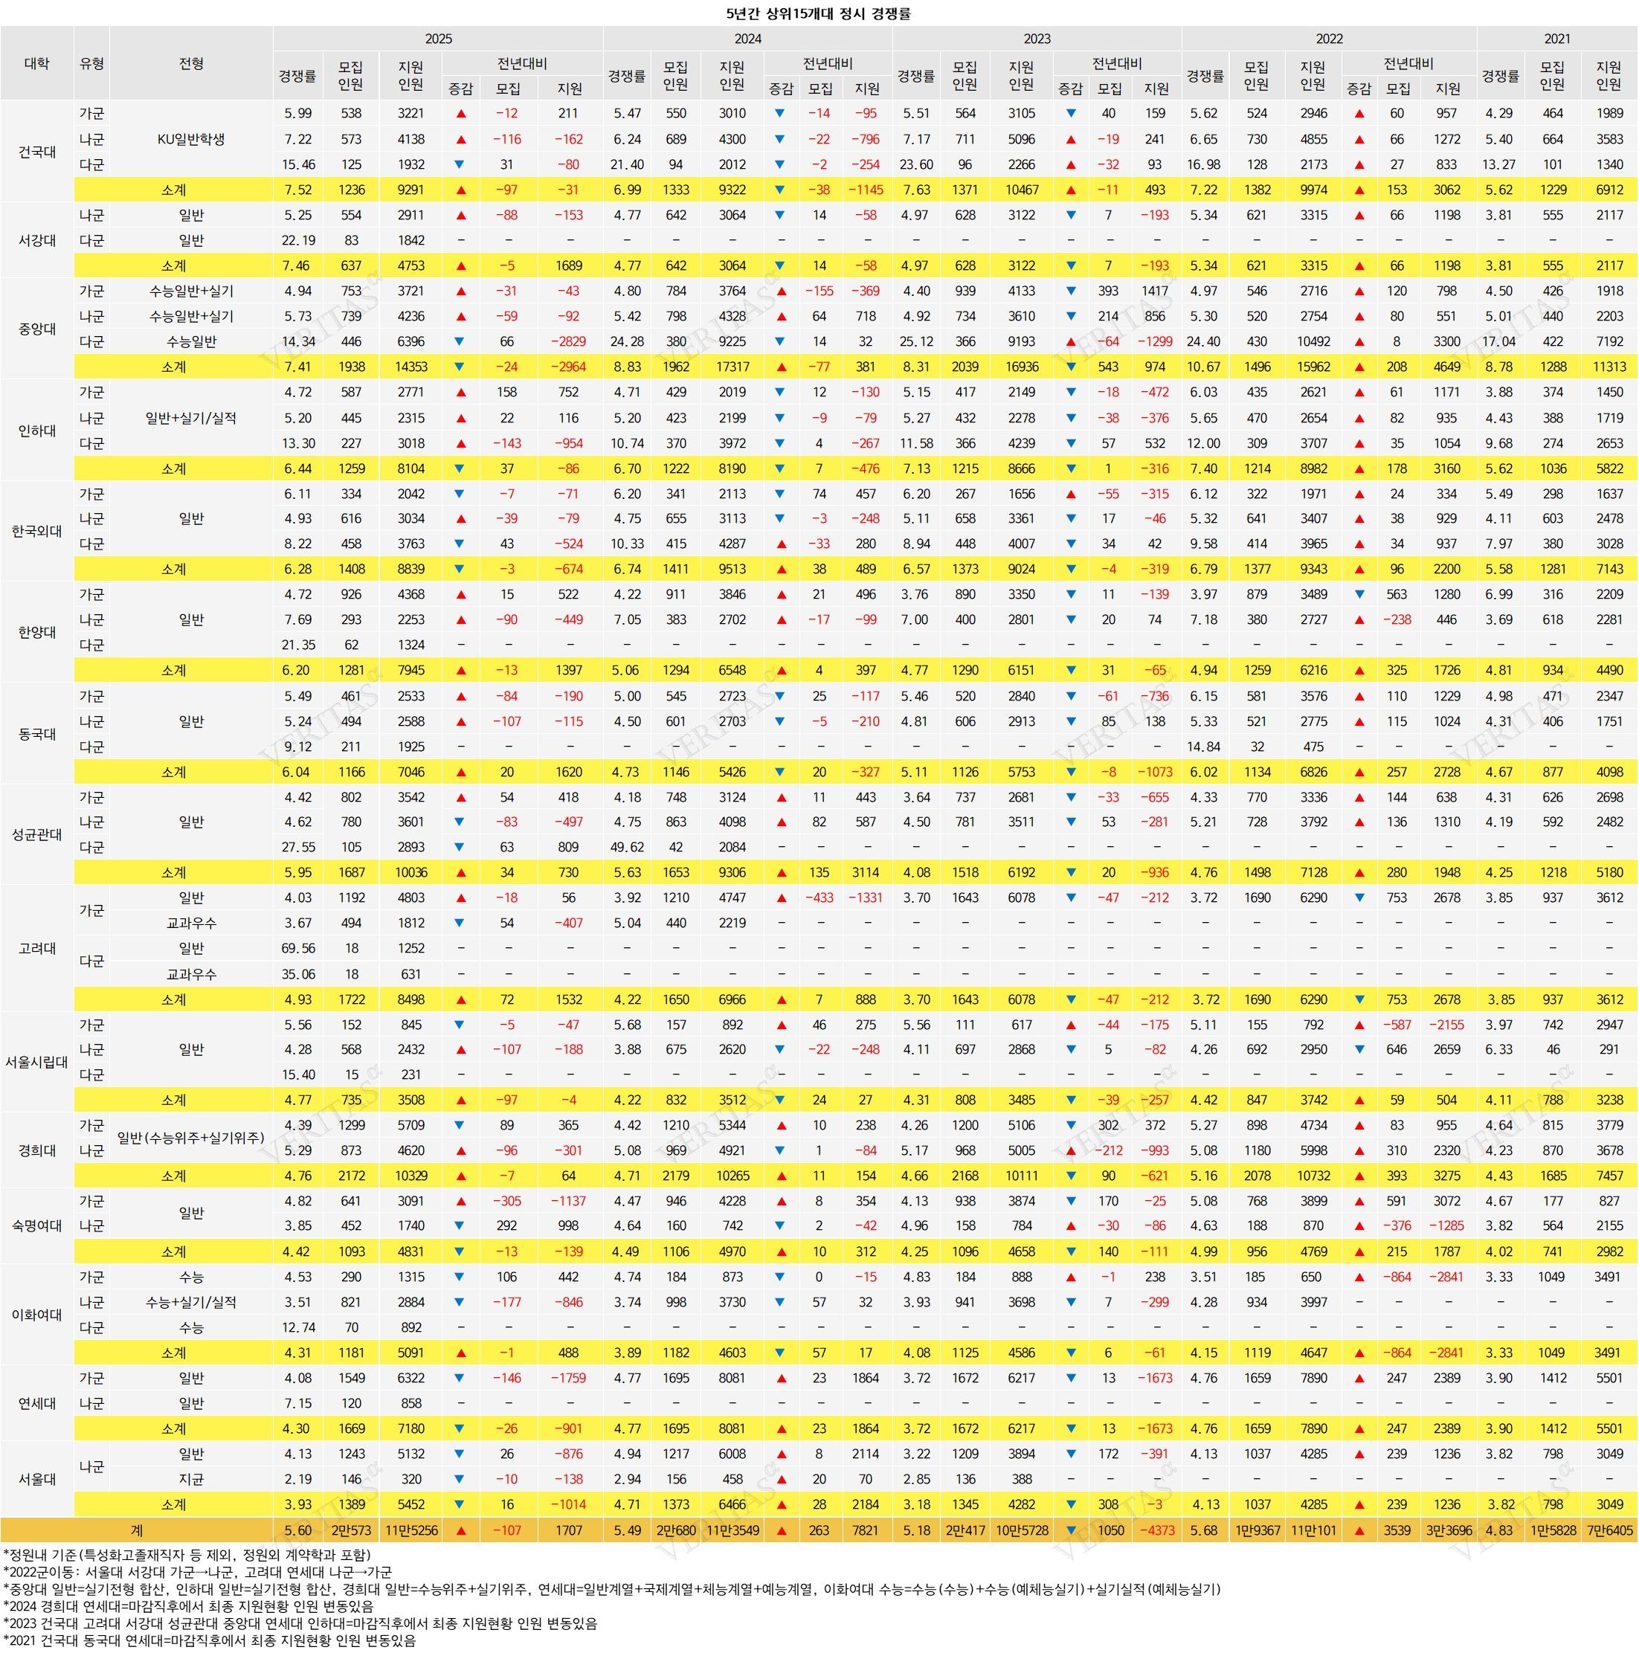Click the 22.19 rate for 서강대 다군
1639x1653 pixels.
coord(298,240)
